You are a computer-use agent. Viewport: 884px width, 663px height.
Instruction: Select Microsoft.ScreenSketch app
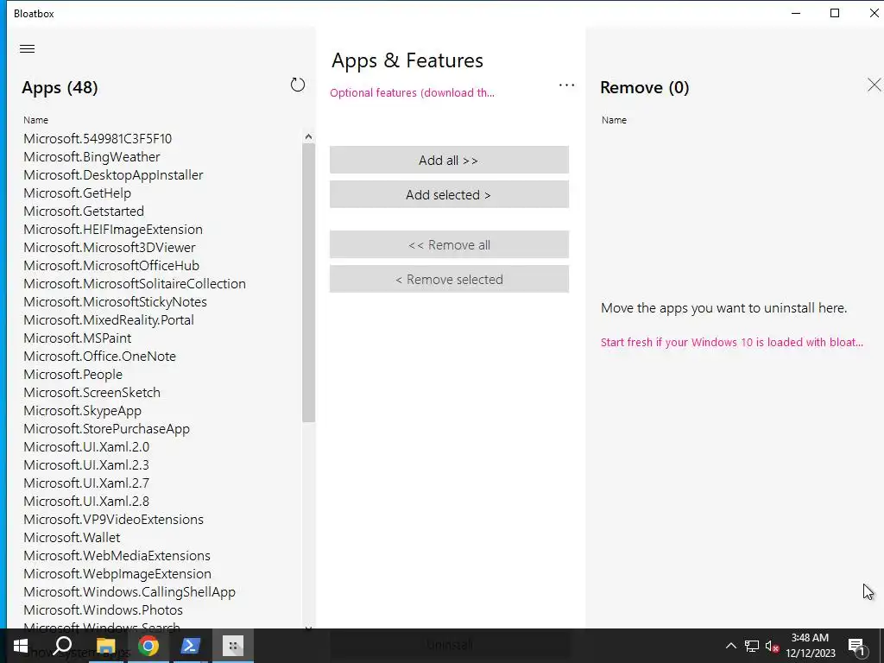(92, 393)
